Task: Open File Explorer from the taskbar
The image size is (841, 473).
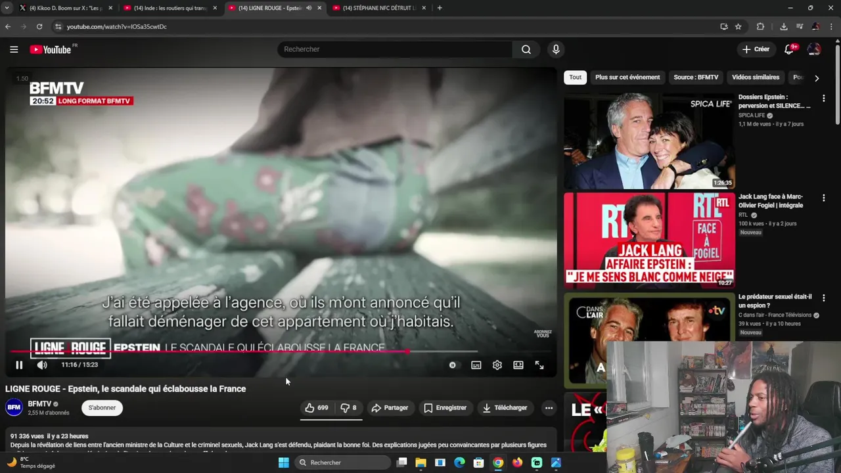Action: point(421,462)
